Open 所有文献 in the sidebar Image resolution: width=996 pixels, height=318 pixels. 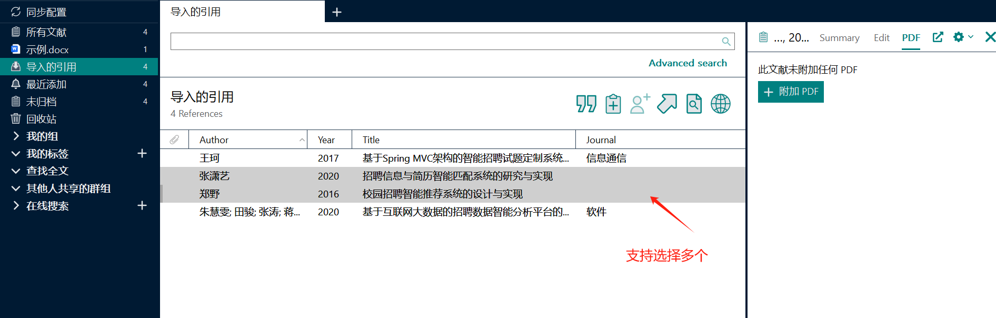click(79, 32)
